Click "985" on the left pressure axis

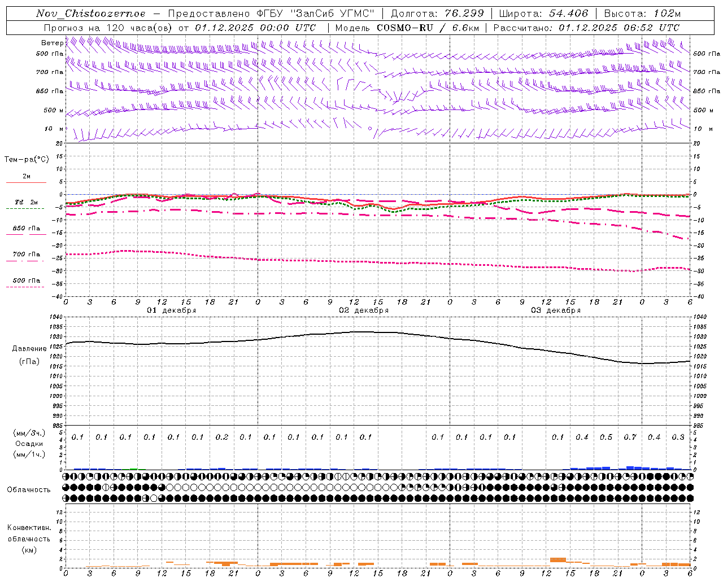point(58,425)
